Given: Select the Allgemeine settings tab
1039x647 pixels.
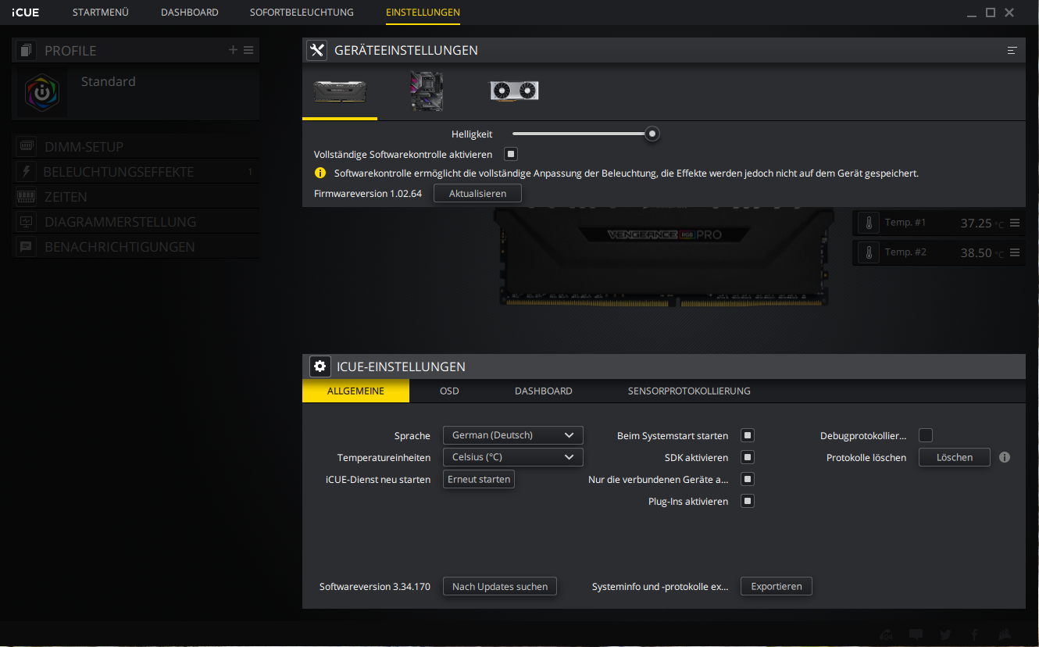Looking at the screenshot, I should [355, 391].
